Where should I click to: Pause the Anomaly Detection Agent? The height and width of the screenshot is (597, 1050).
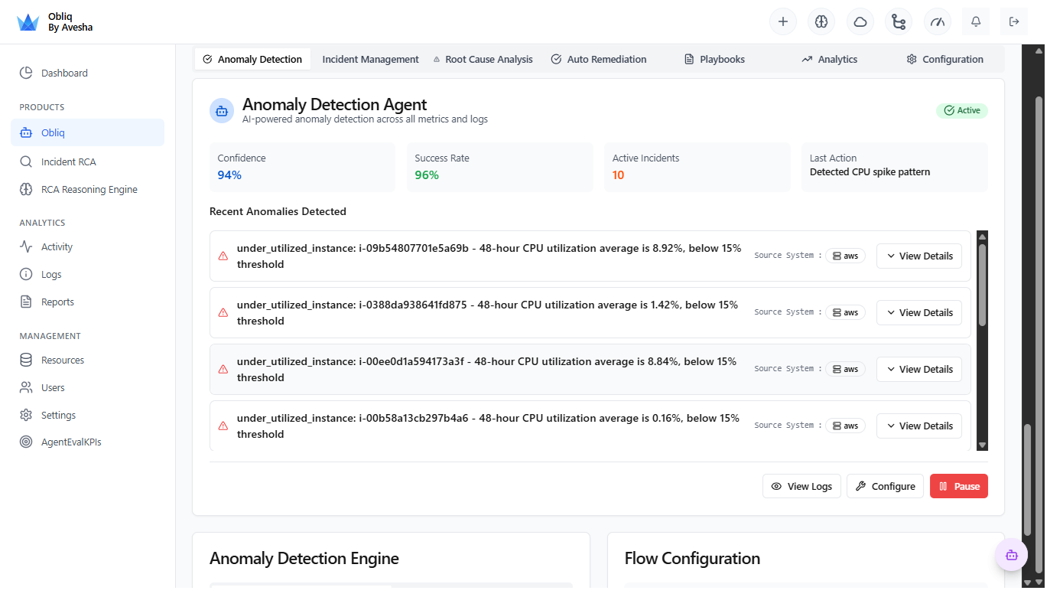click(x=959, y=486)
